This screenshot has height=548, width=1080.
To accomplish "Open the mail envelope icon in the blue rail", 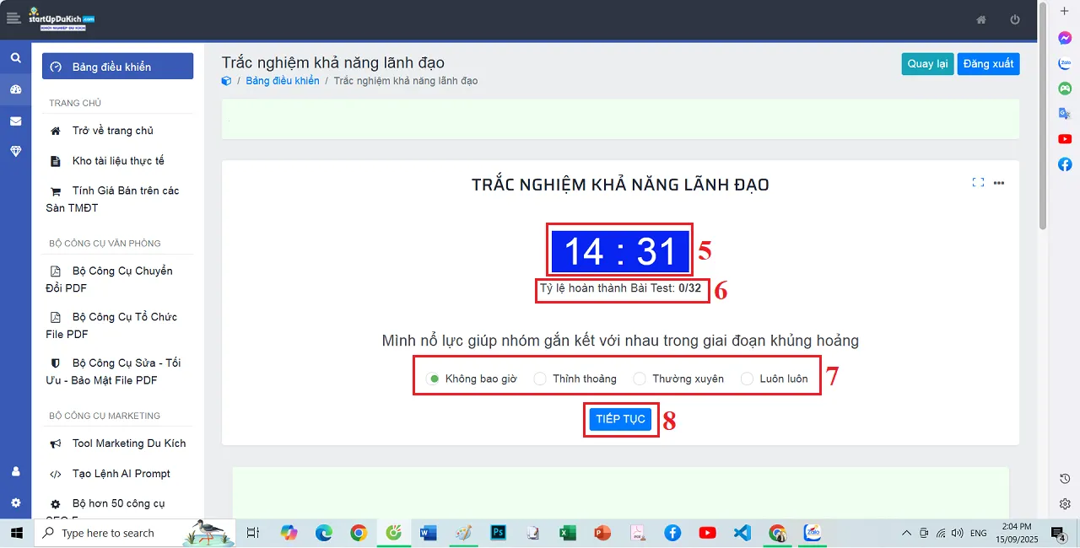I will (x=15, y=121).
